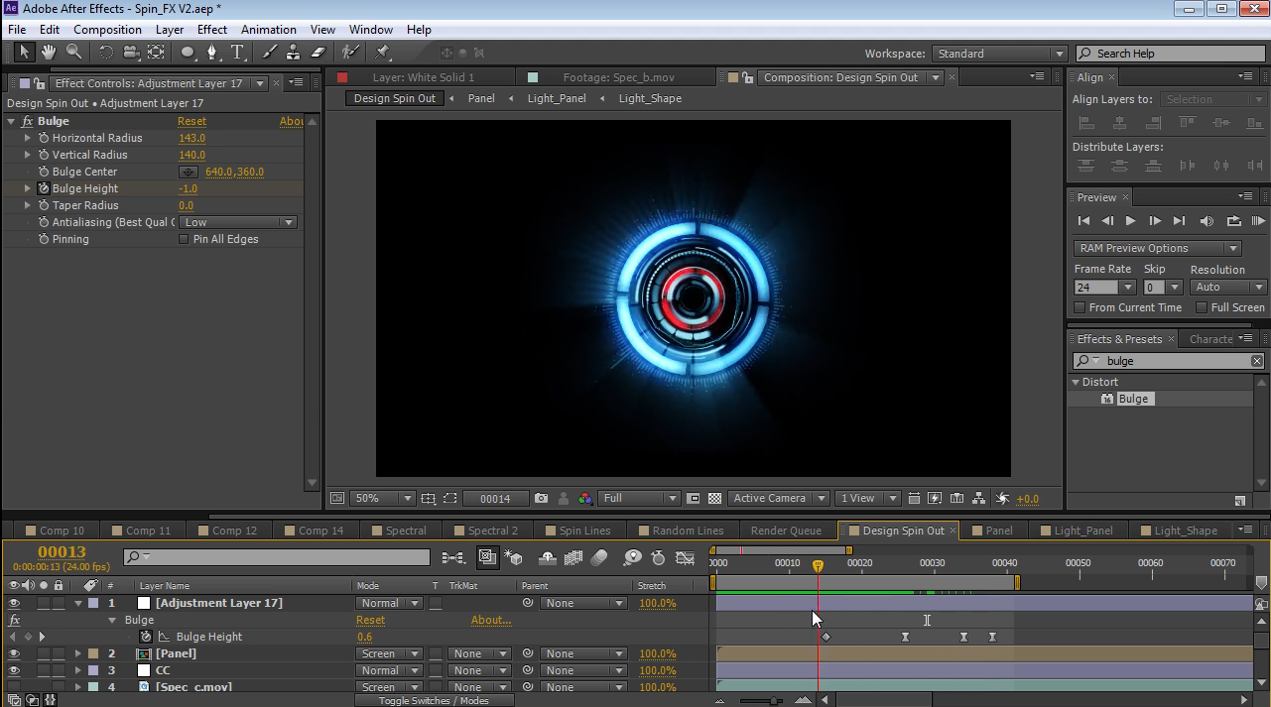Activate the Horizontal Type tool
The width and height of the screenshot is (1271, 707).
tap(238, 53)
